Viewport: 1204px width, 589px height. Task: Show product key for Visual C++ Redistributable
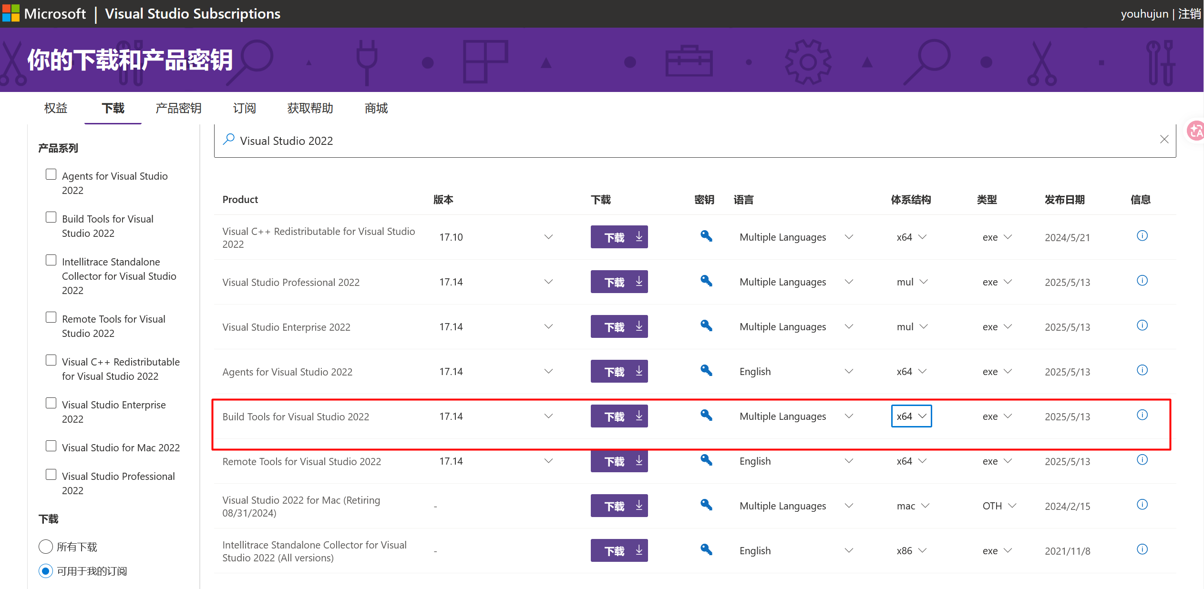(x=706, y=236)
